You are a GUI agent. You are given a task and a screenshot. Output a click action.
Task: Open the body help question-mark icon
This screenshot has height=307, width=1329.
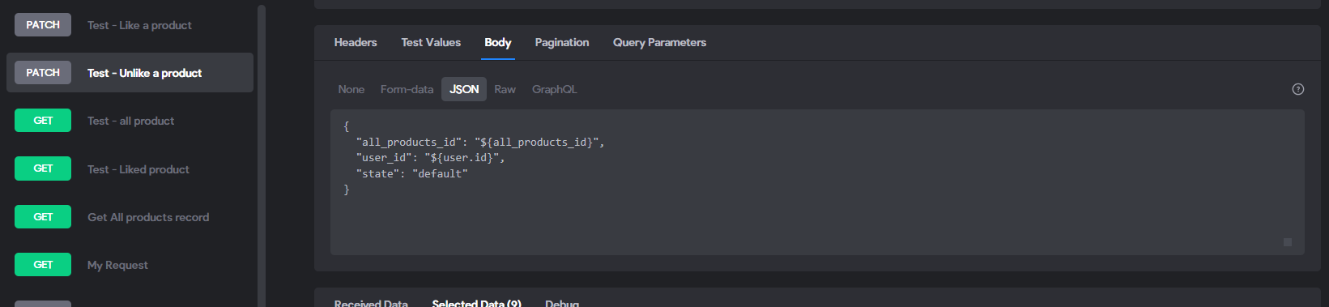(x=1297, y=89)
